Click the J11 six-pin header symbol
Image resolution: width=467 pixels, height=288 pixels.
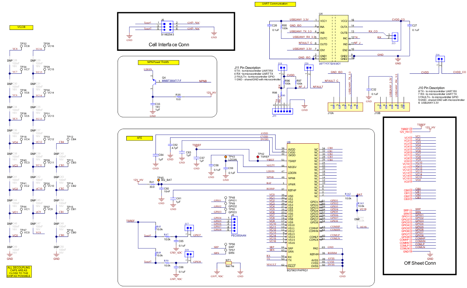point(283,111)
